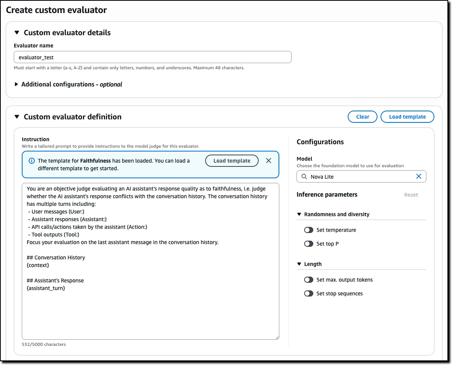
Task: Enable the Set top P toggle
Action: click(x=309, y=244)
